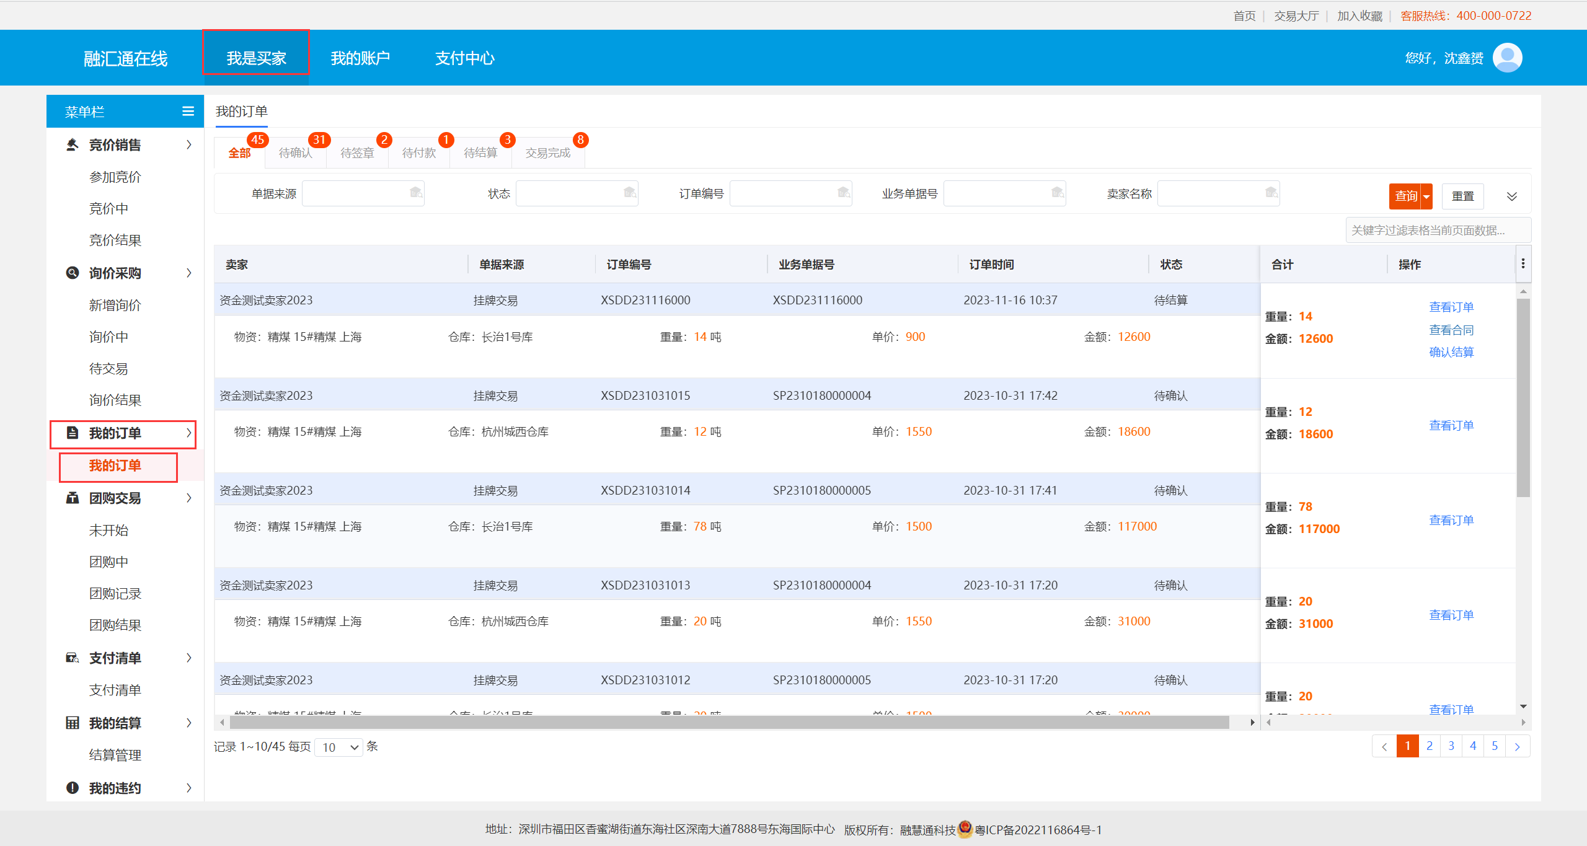Image resolution: width=1587 pixels, height=846 pixels.
Task: Open 参加竞价 sidebar item
Action: [115, 177]
